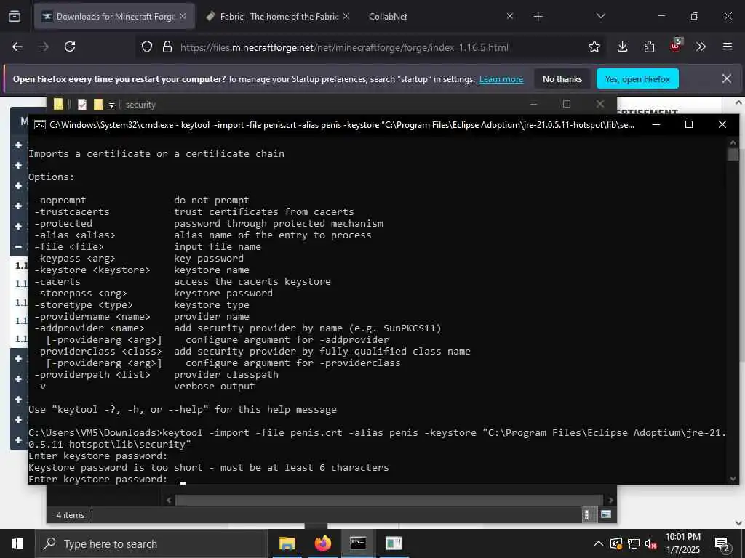Maximize the cmd.exe window

689,125
